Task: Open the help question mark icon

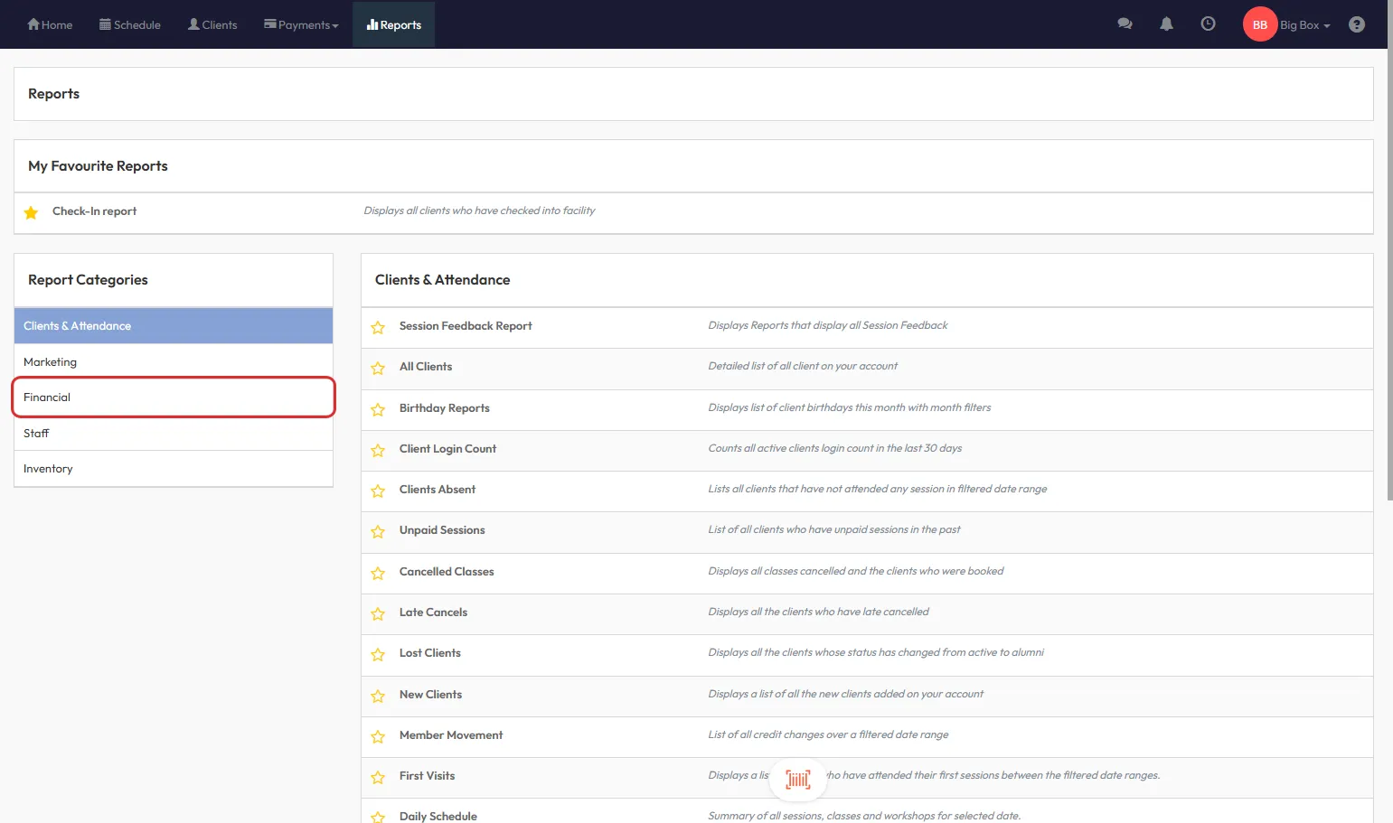Action: pos(1356,24)
